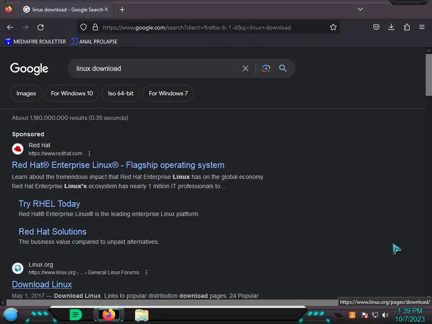Click the Sponsored label
Image resolution: width=432 pixels, height=324 pixels.
tap(28, 134)
